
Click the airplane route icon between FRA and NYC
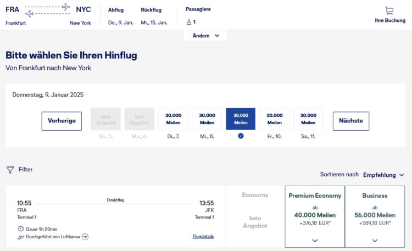(x=48, y=10)
